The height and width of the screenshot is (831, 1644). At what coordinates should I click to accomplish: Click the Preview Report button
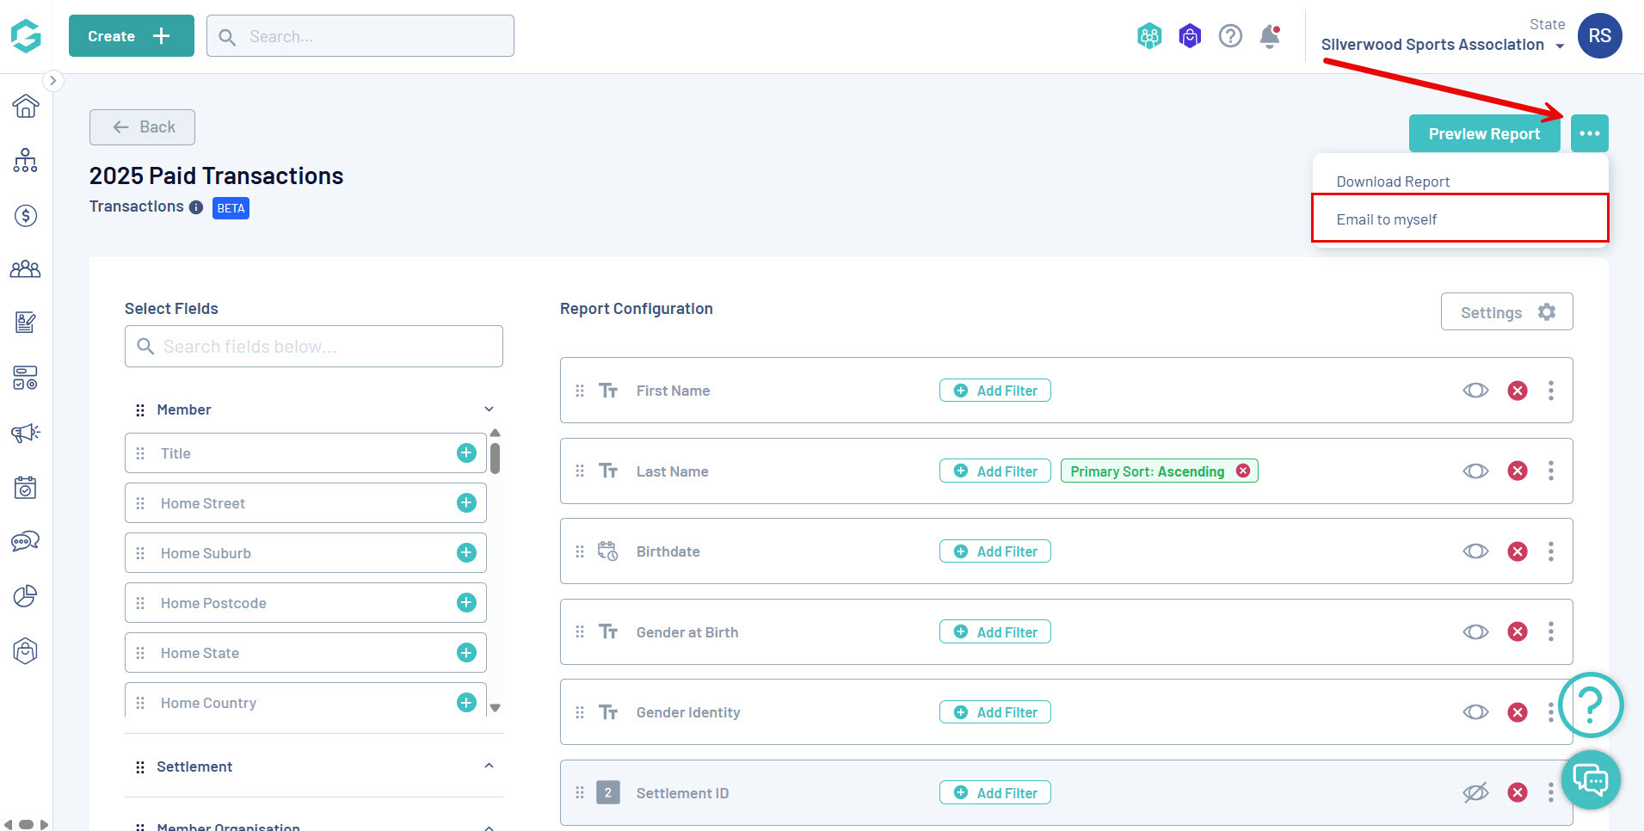[1484, 133]
